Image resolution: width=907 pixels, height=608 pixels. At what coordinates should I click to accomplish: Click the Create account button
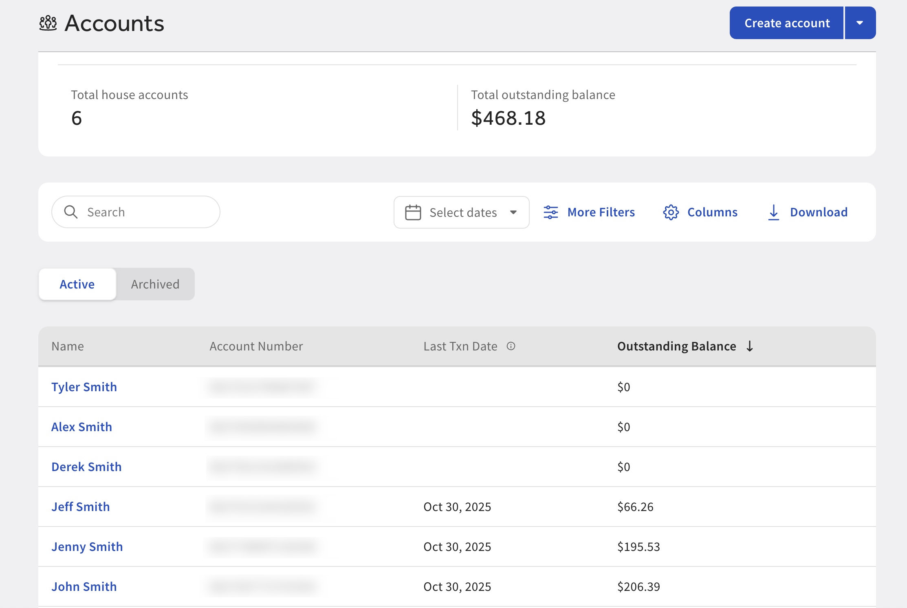786,23
